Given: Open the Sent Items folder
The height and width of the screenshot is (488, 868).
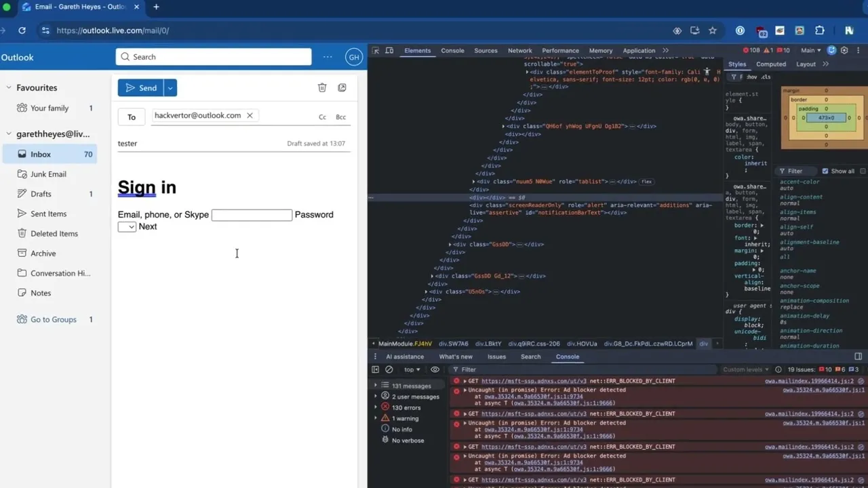Looking at the screenshot, I should [x=50, y=213].
